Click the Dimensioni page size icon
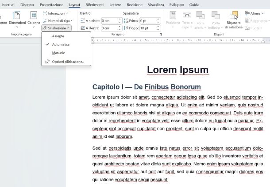This screenshot has width=270, height=187. tap(17, 15)
